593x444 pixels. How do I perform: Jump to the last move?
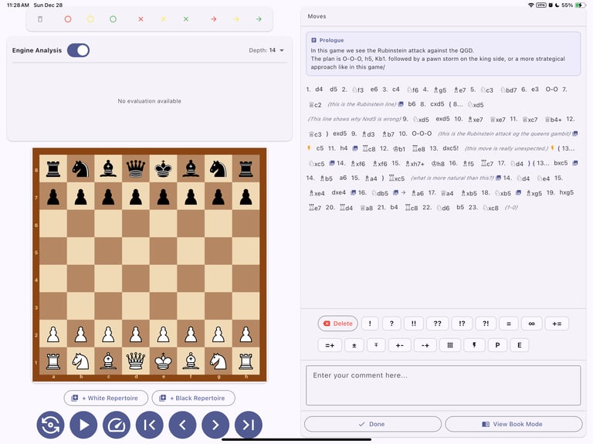pos(249,425)
